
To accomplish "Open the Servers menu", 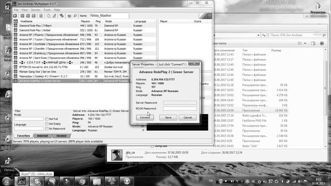I will (36, 10).
